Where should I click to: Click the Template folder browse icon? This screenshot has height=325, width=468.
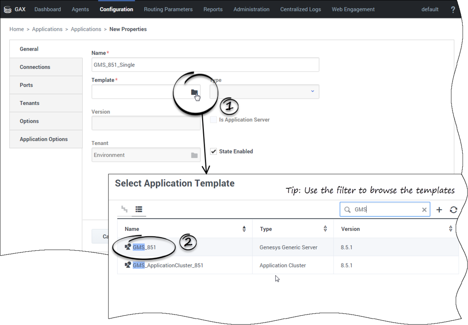(x=194, y=92)
